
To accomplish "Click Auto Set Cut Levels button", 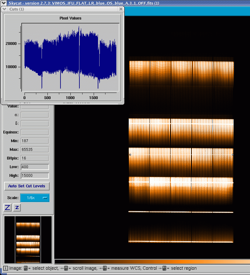I will [x=27, y=186].
